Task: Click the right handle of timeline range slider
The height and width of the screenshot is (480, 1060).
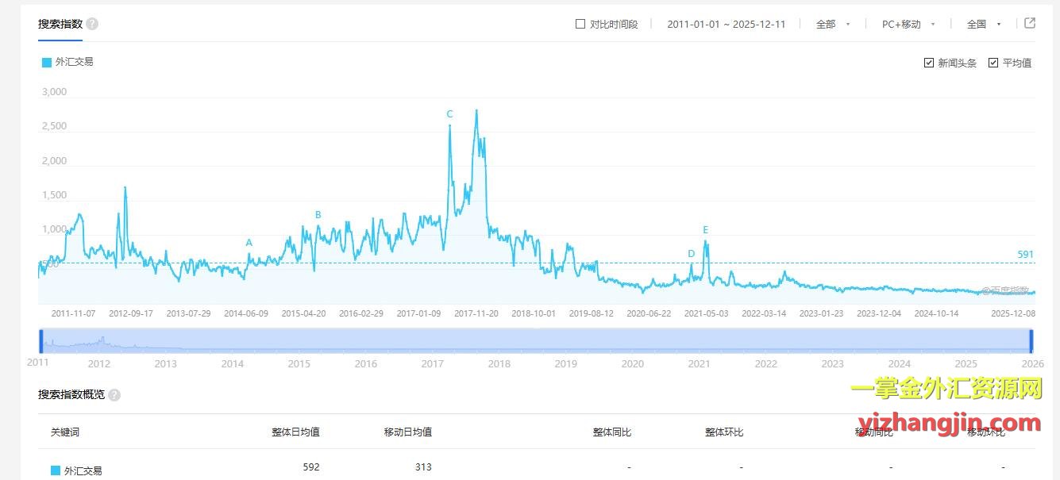Action: coord(1031,340)
